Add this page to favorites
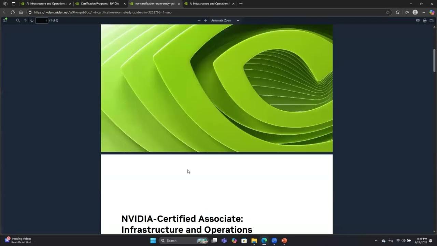Screen dimensions: 437x246 tap(388, 12)
